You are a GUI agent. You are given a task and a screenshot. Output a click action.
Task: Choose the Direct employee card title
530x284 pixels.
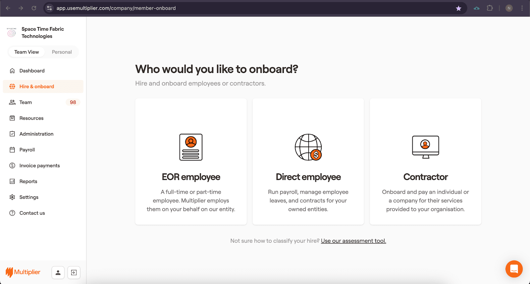coord(308,177)
